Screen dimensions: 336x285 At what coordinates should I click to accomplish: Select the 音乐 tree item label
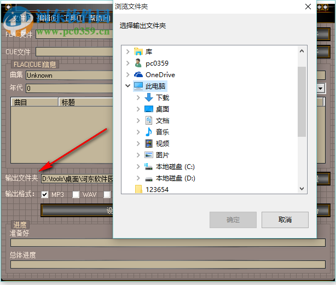pos(162,132)
